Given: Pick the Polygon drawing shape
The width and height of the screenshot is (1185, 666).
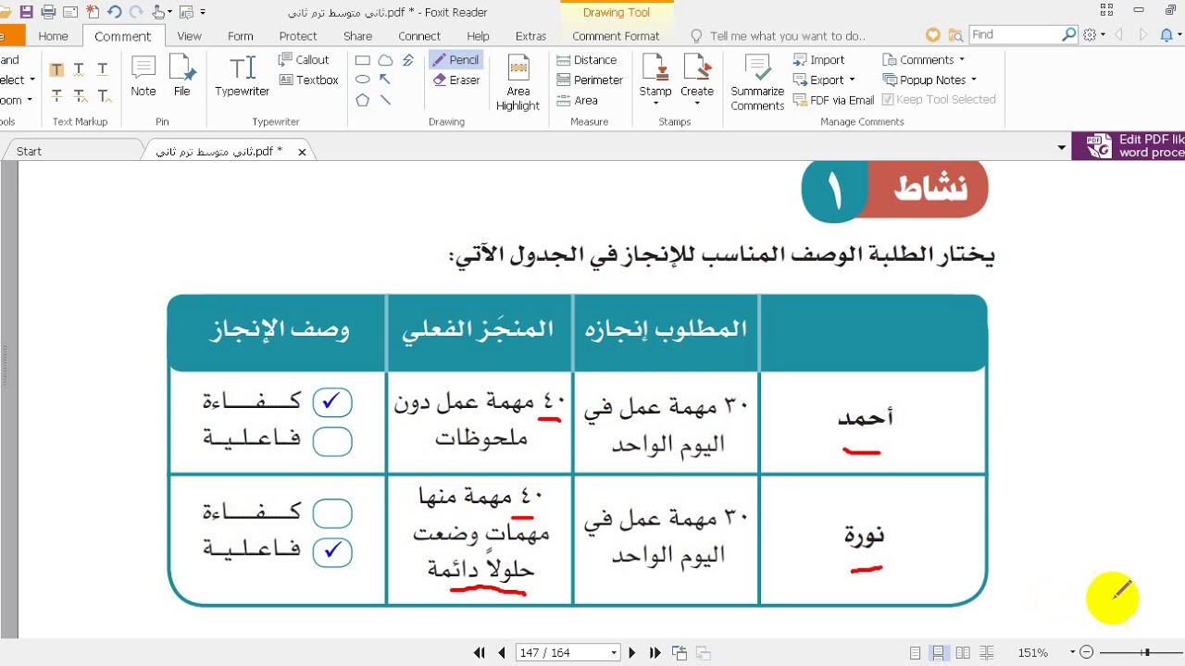Looking at the screenshot, I should click(x=363, y=100).
